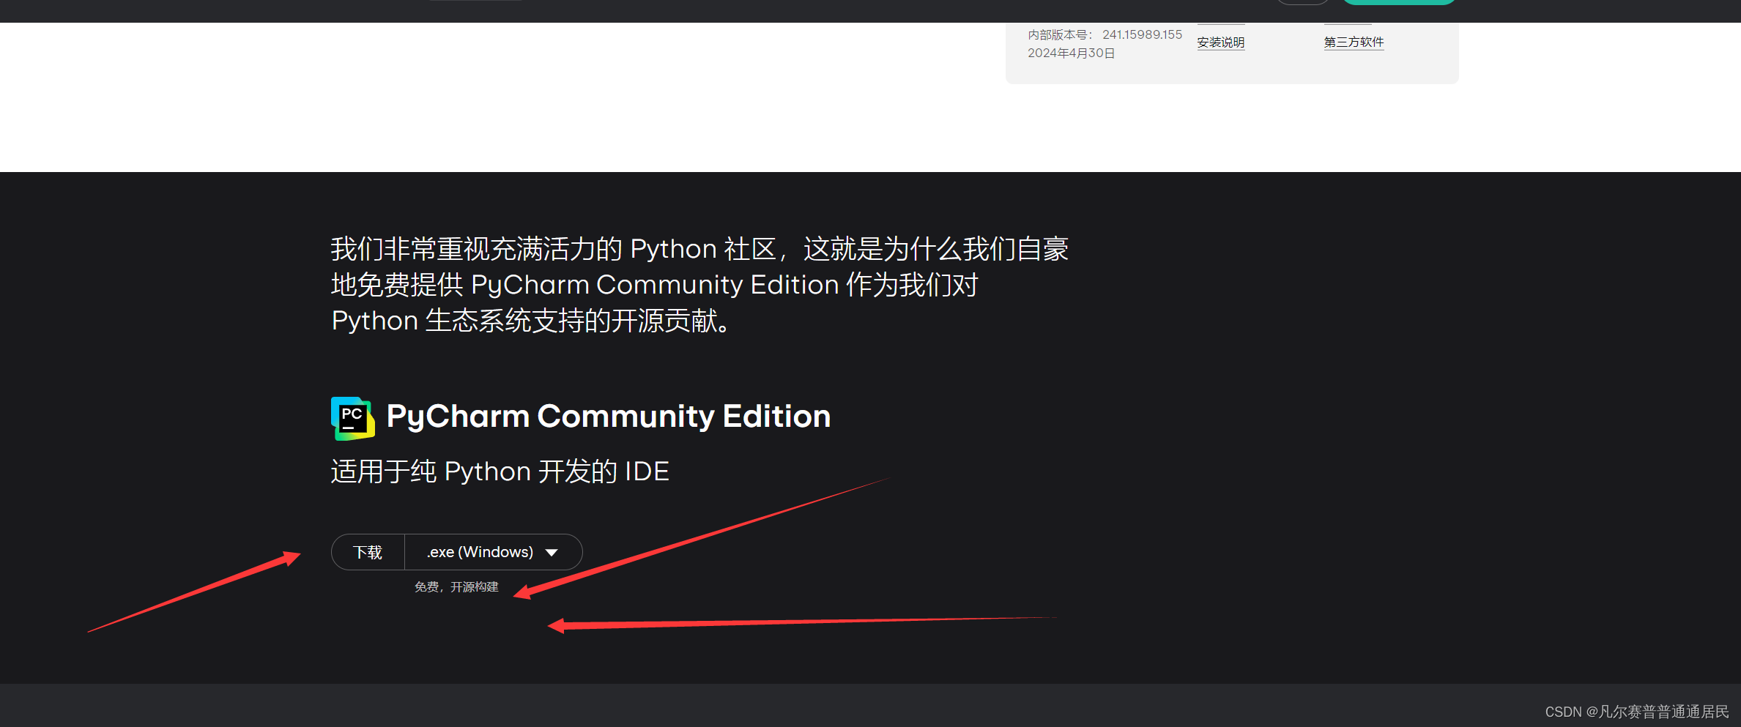This screenshot has height=727, width=1741.
Task: Click the 下载 download button
Action: click(368, 552)
